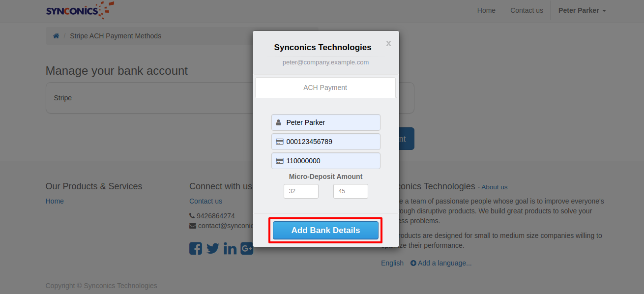Click the card icon beside account number field
Image resolution: width=644 pixels, height=294 pixels.
click(x=279, y=142)
